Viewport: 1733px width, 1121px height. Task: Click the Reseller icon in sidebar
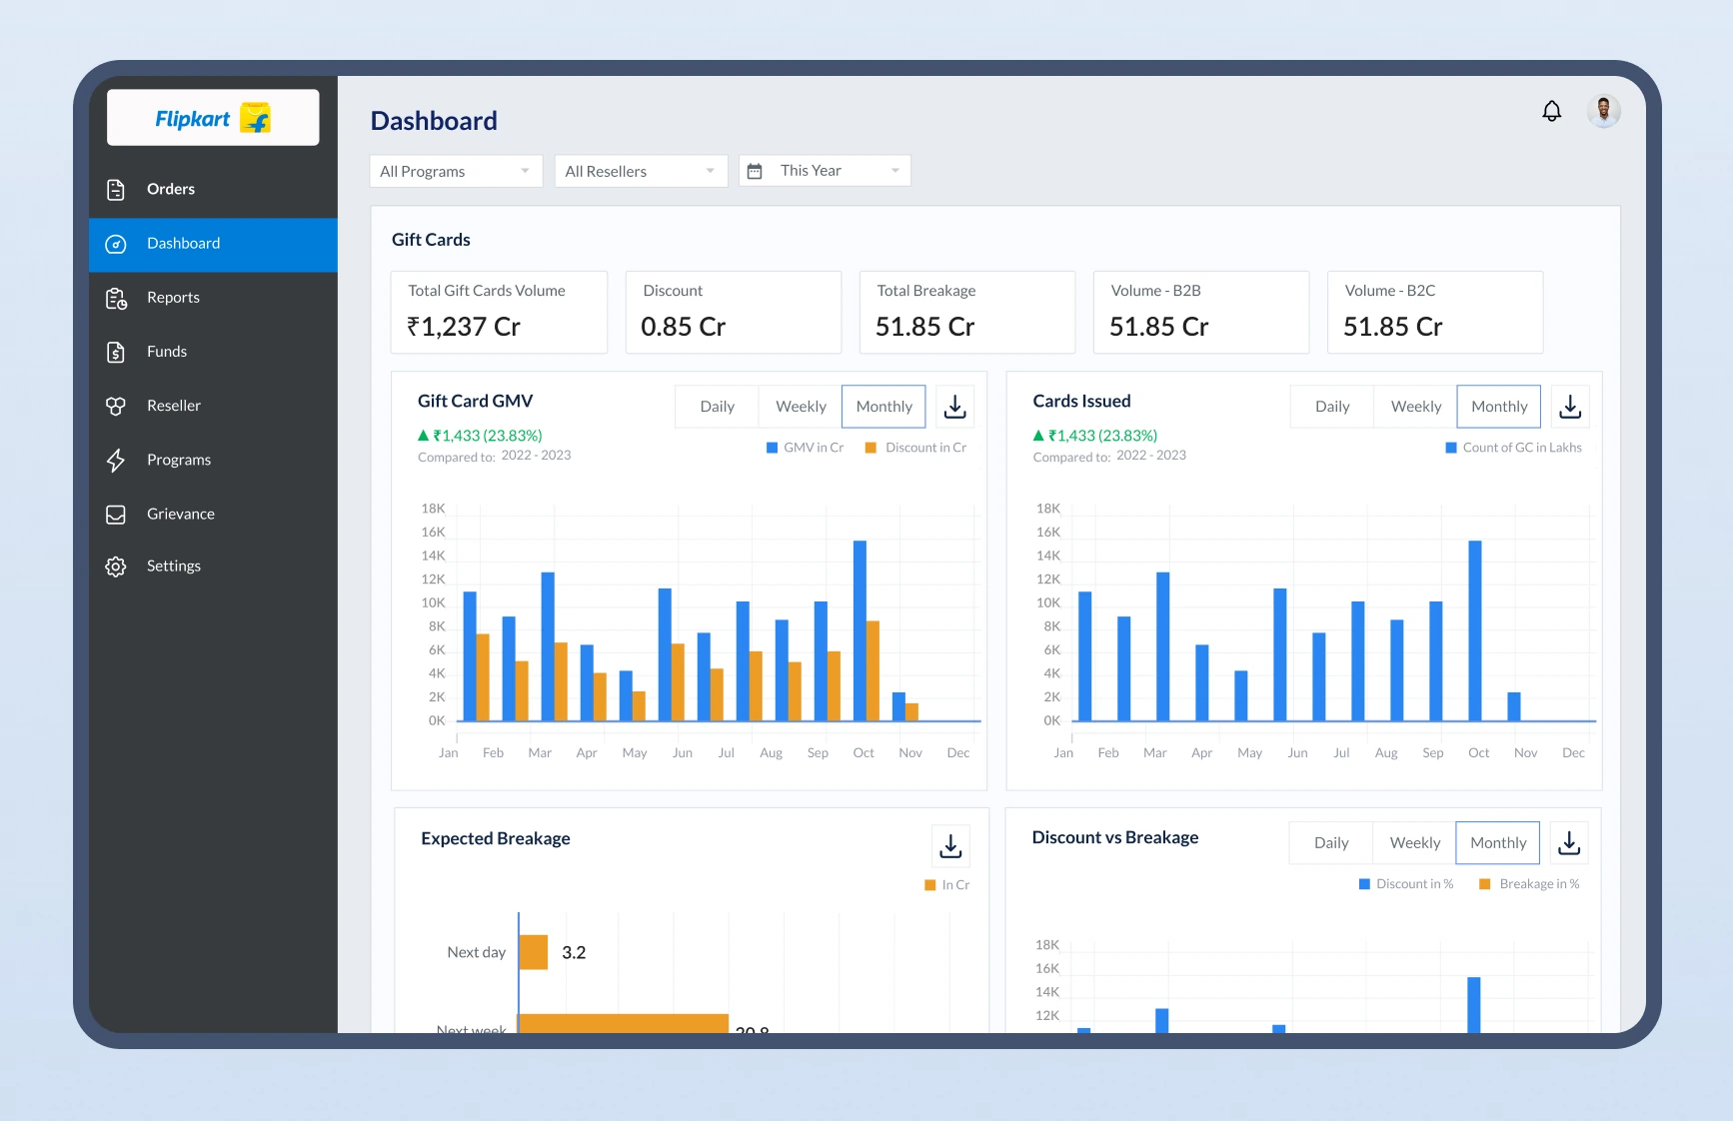click(x=116, y=406)
